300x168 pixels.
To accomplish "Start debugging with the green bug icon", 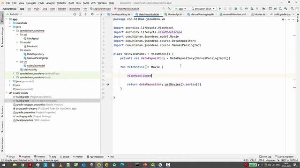I will (236, 9).
